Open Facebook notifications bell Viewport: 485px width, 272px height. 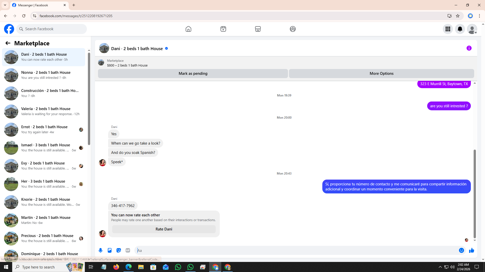click(x=460, y=29)
